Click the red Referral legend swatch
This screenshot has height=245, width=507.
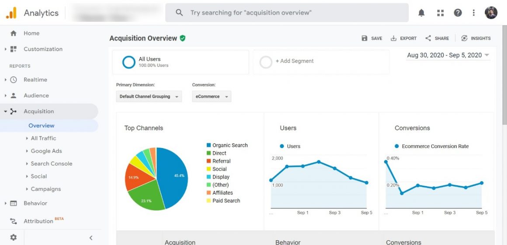coord(208,161)
